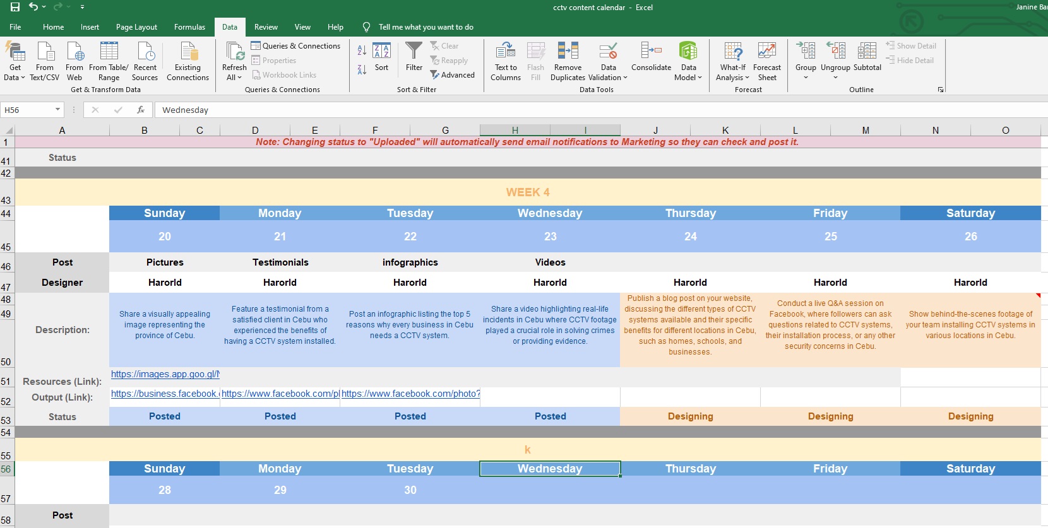Open Existing Connections

188,61
